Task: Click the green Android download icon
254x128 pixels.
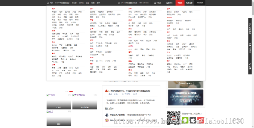Action: pos(185,120)
